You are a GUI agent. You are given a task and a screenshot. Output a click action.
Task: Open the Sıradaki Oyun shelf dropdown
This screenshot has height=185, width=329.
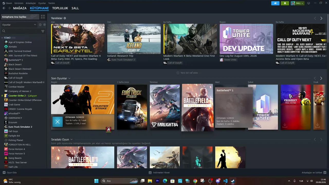[x=71, y=140]
